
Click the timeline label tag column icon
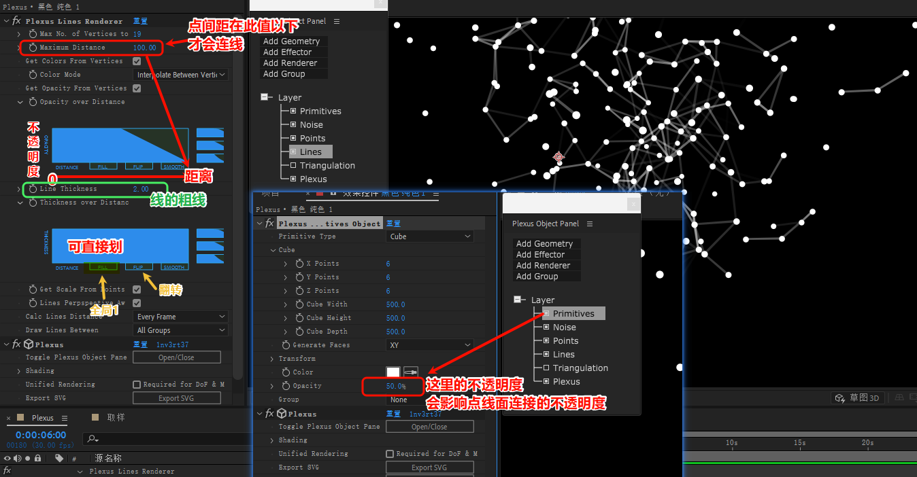coord(59,459)
